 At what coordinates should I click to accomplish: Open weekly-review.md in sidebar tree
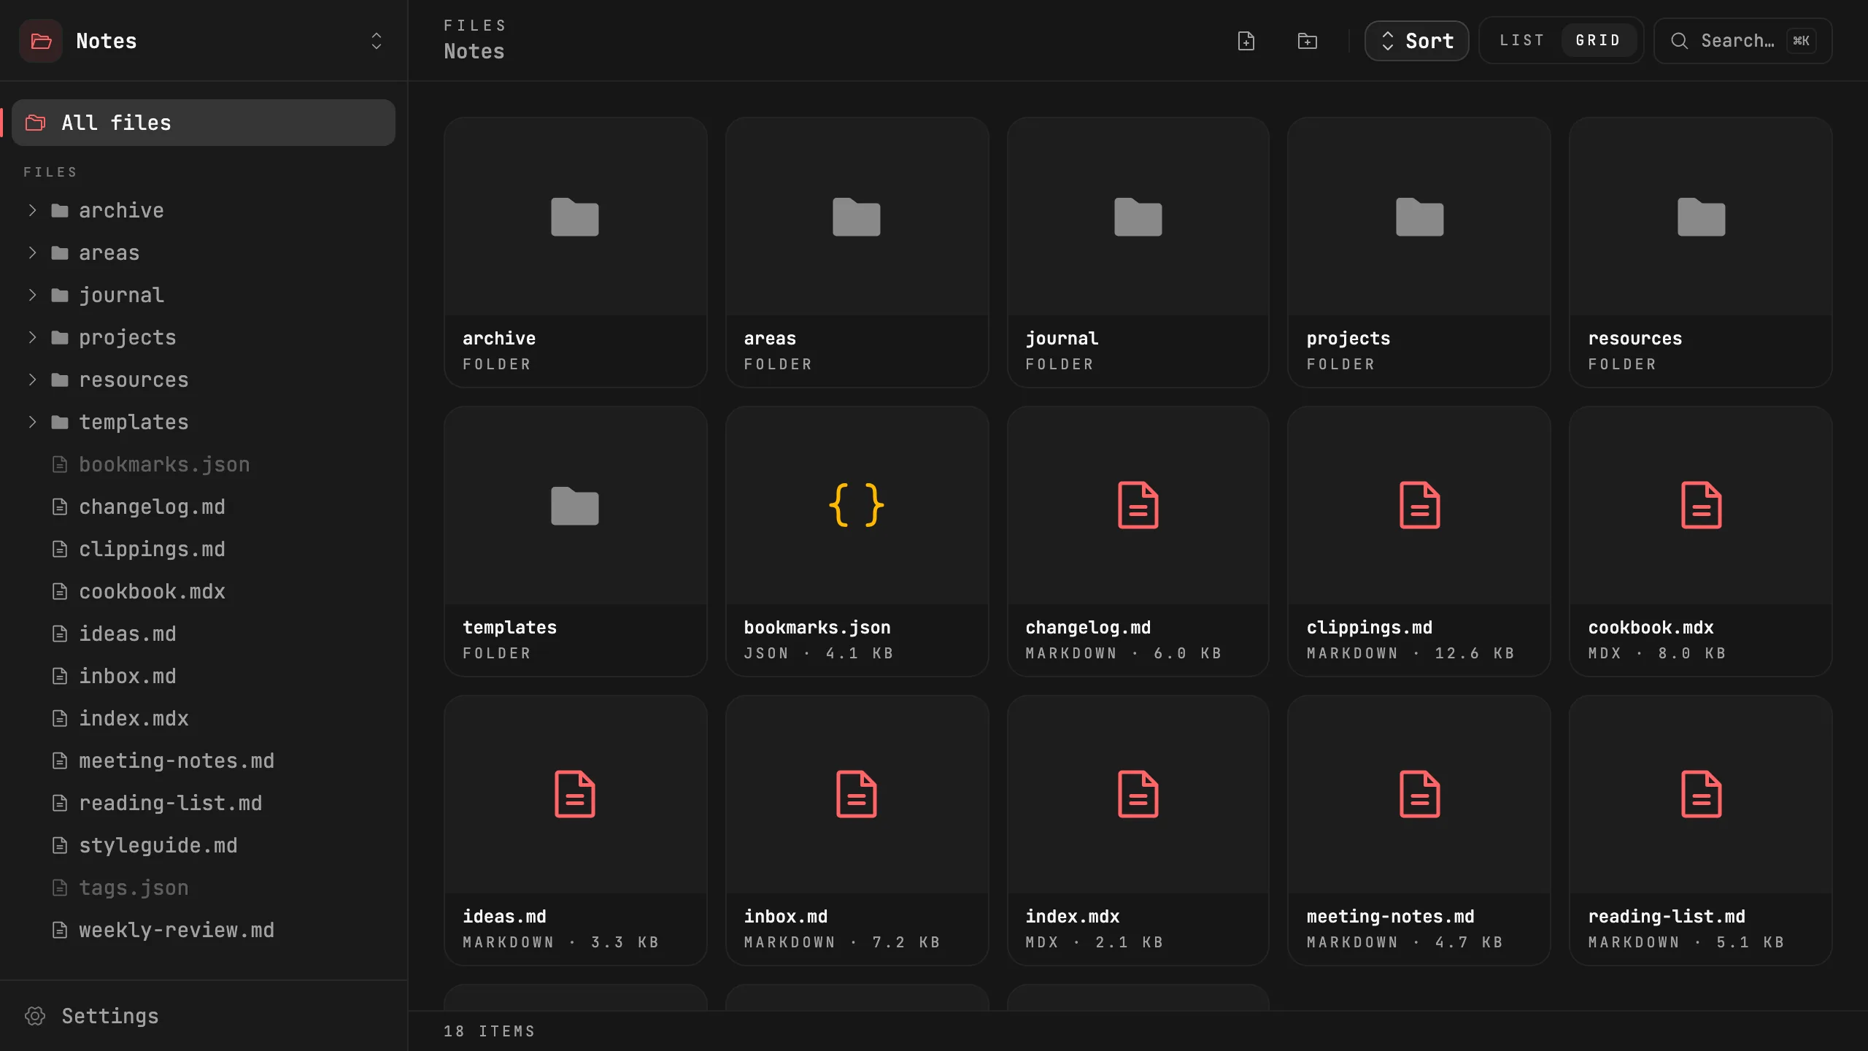pos(204,930)
